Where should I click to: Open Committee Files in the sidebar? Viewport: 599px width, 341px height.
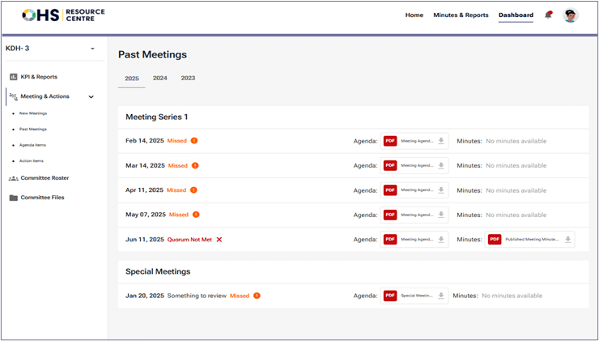[x=42, y=198]
